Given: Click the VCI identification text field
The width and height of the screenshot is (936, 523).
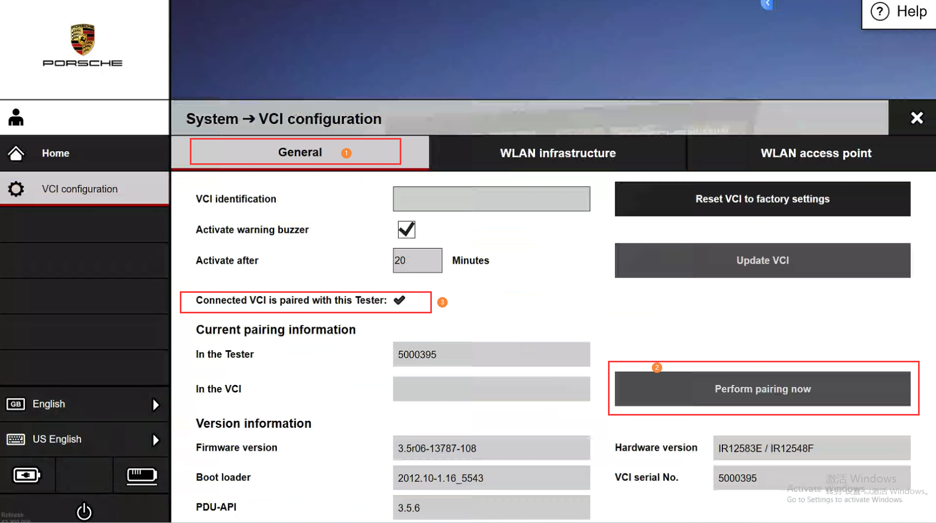Looking at the screenshot, I should tap(491, 199).
